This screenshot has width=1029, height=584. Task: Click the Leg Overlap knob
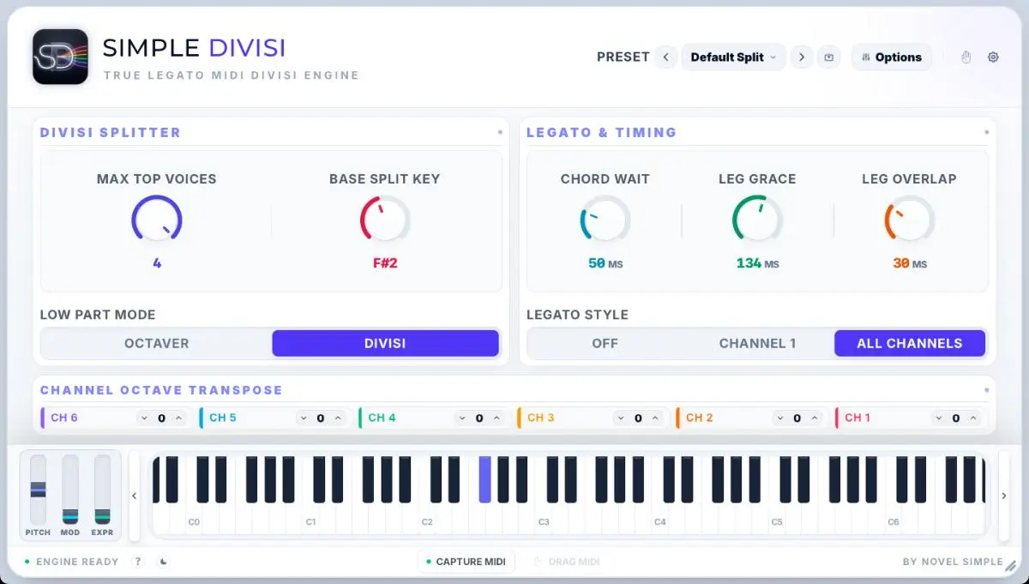909,220
